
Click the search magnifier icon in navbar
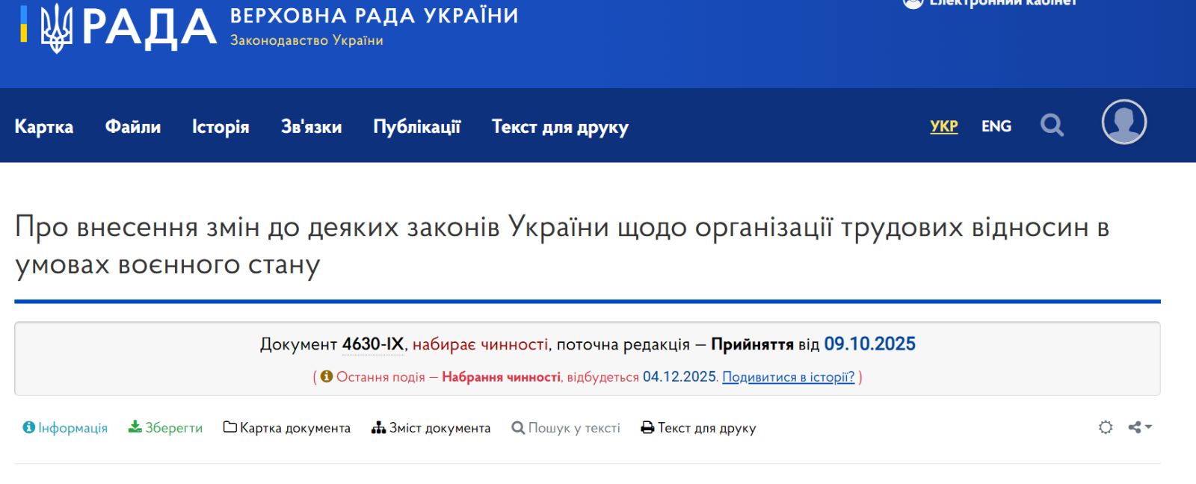pos(1052,125)
